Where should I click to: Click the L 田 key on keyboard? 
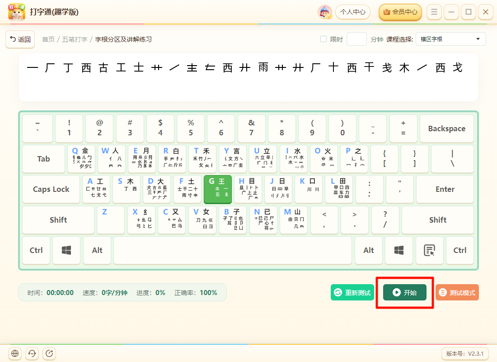[x=339, y=189]
